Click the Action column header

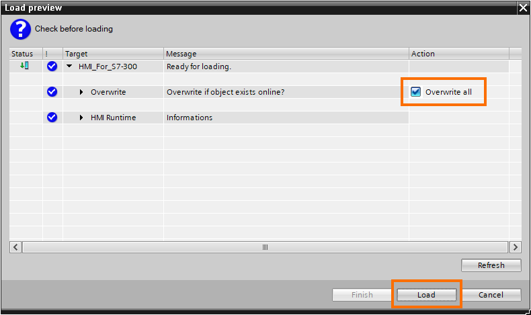click(423, 54)
